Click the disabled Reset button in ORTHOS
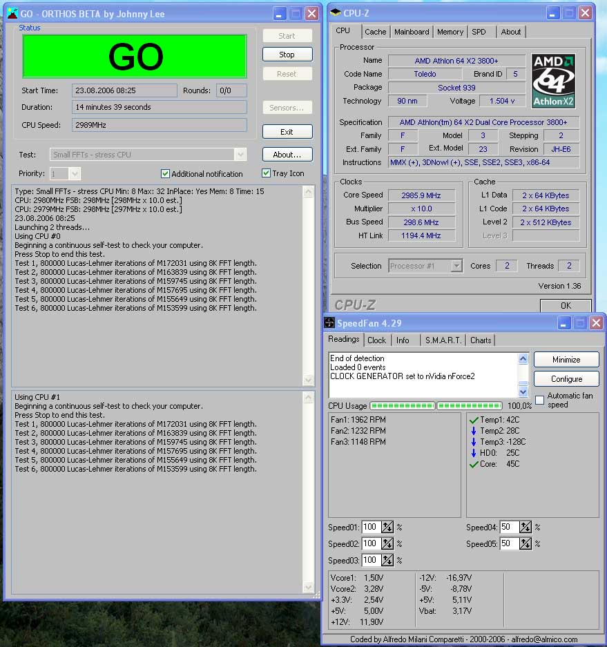 287,74
